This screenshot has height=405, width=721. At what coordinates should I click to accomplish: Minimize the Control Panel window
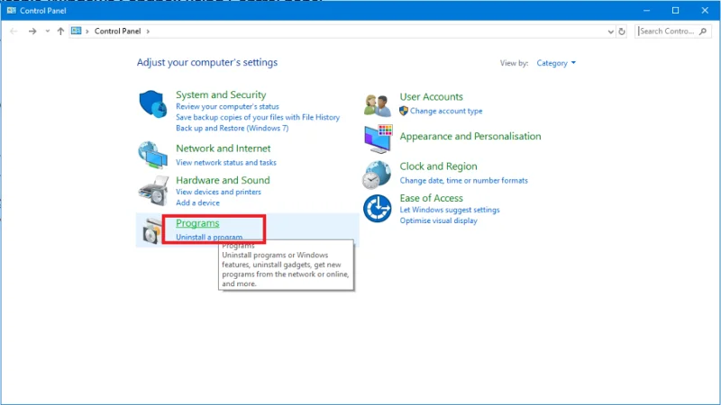coord(646,10)
